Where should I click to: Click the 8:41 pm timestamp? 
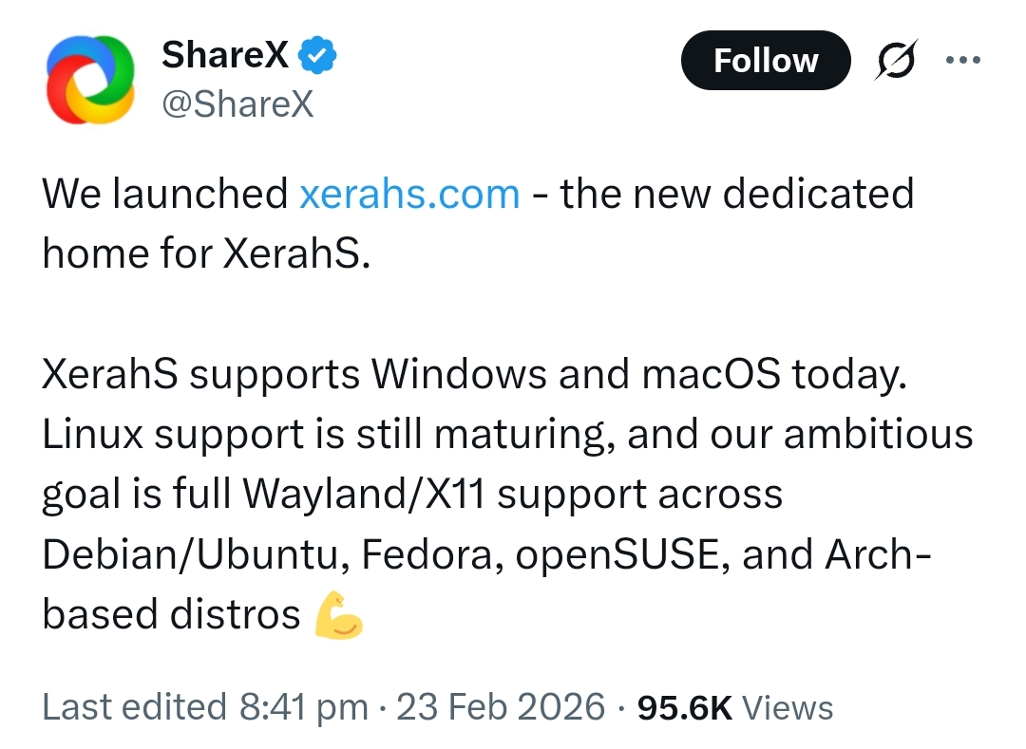pyautogui.click(x=303, y=707)
